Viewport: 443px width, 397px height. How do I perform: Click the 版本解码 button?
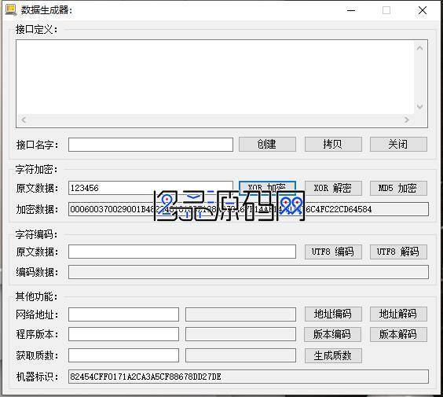(398, 335)
